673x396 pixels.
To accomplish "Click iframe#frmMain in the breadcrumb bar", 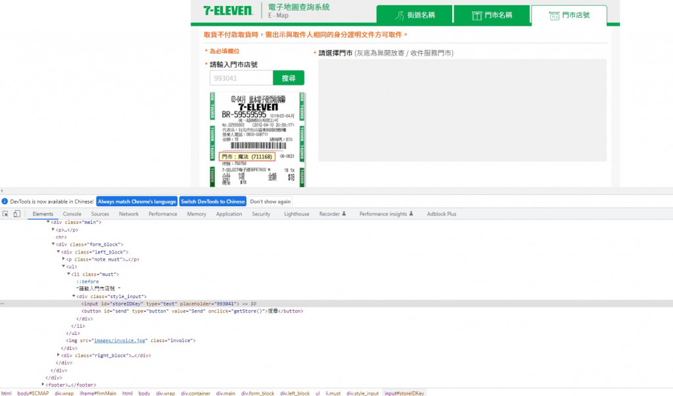I will (x=99, y=393).
